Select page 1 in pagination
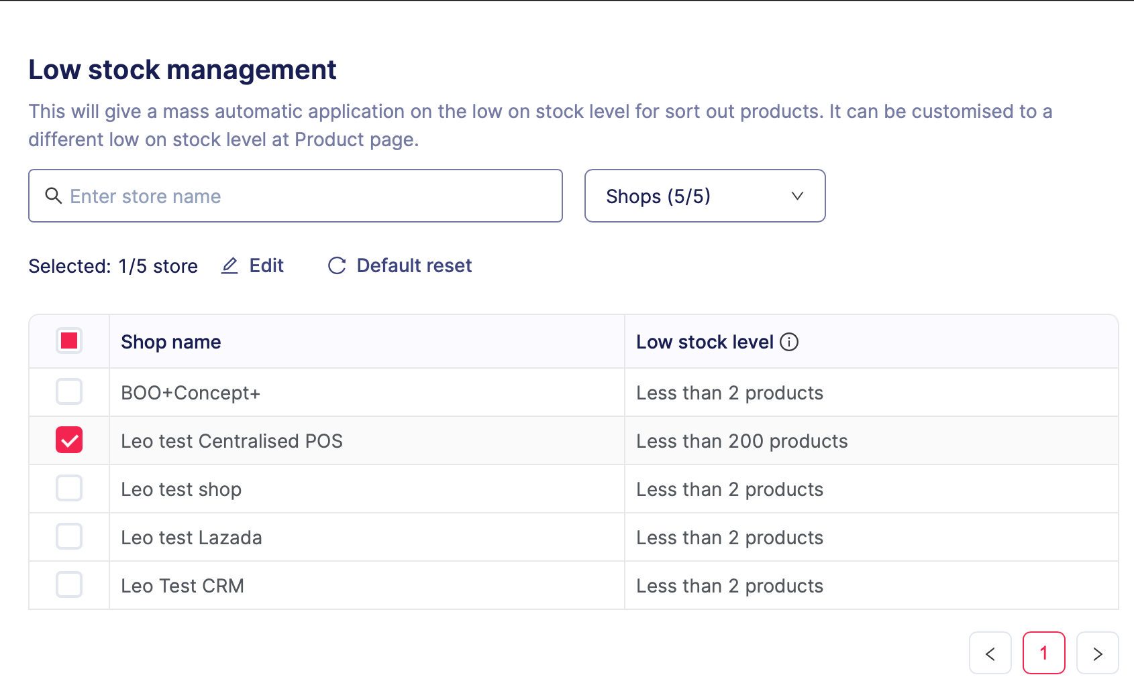 click(1043, 653)
